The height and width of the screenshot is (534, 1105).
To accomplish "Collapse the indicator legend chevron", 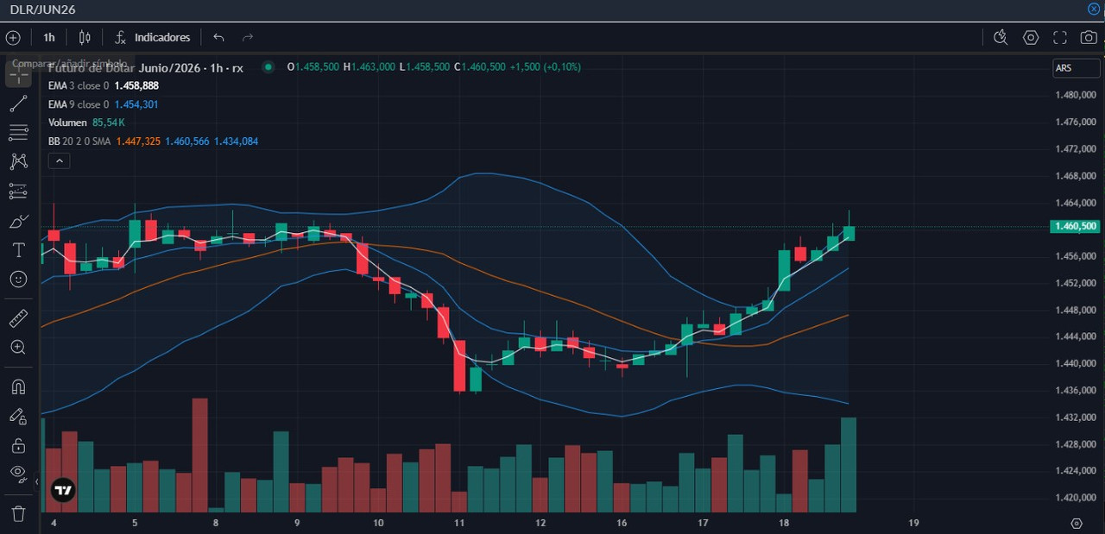I will (60, 160).
